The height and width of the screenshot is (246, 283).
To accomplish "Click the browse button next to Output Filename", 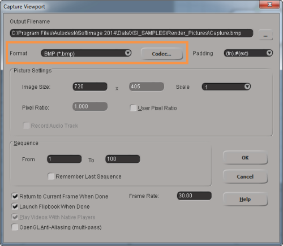I will [265, 34].
